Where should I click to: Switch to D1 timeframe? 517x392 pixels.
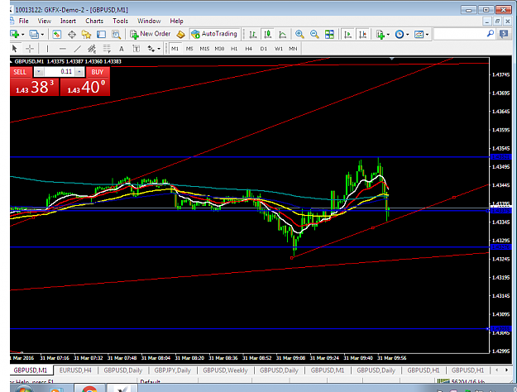263,49
